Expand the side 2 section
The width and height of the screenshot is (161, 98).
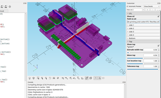pos(143,28)
